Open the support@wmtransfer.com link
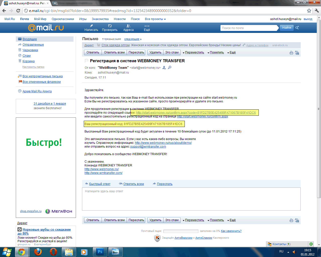Image resolution: width=321 pixels, height=257 pixels. [x=148, y=147]
